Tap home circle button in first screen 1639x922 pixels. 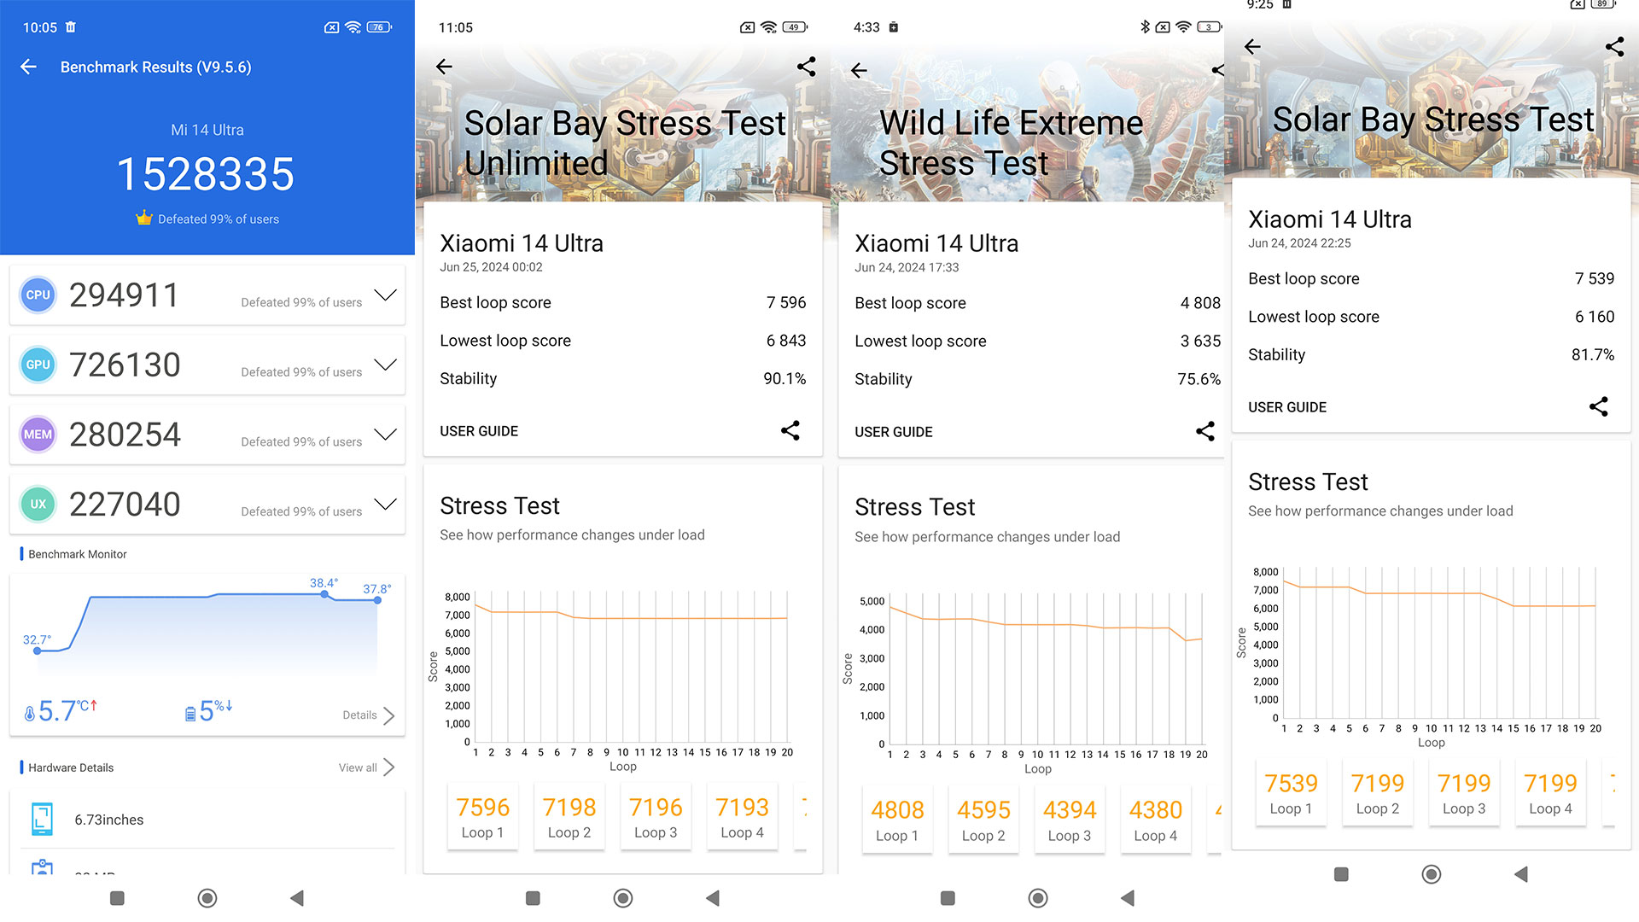point(207,898)
